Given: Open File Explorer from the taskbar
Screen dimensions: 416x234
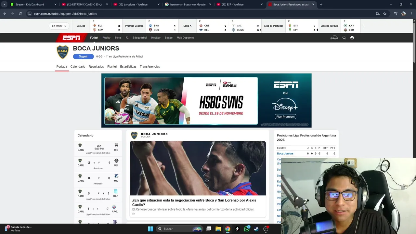Looking at the screenshot, I should (218, 229).
